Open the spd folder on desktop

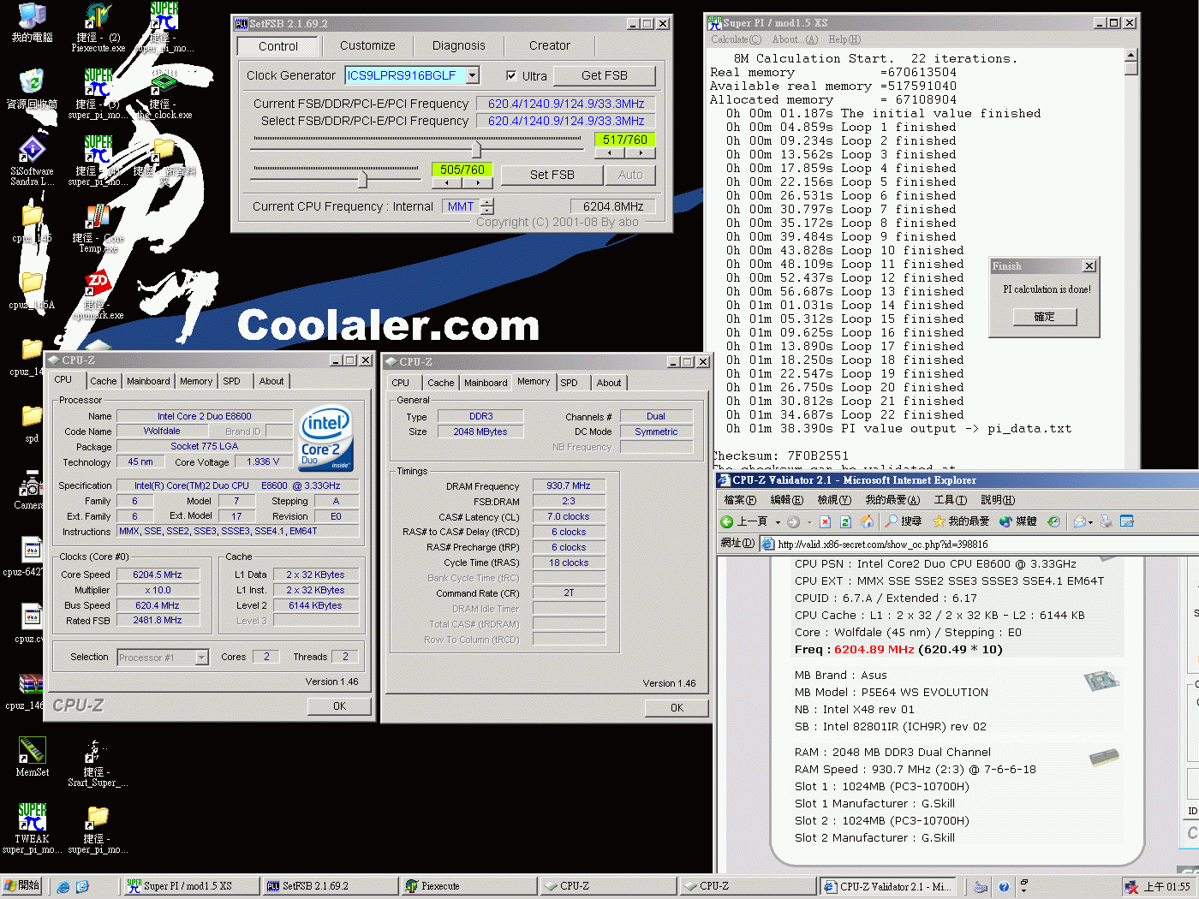(32, 423)
